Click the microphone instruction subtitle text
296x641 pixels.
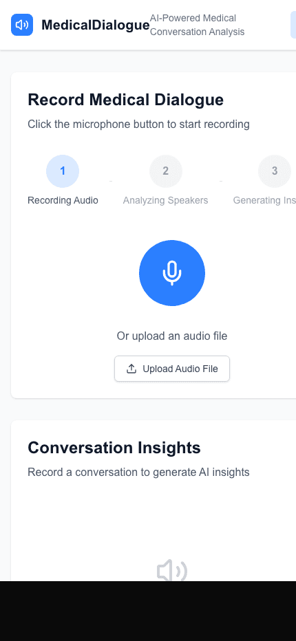point(138,124)
